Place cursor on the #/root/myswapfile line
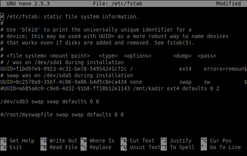This screenshot has height=156, width=247. click(x=62, y=115)
